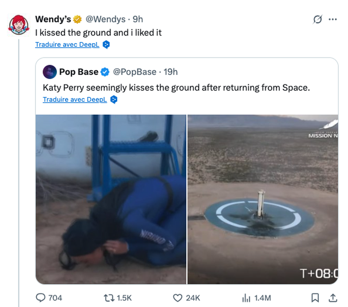Image resolution: width=348 pixels, height=307 pixels.
Task: Retweet using the repost arrows icon
Action: (108, 298)
